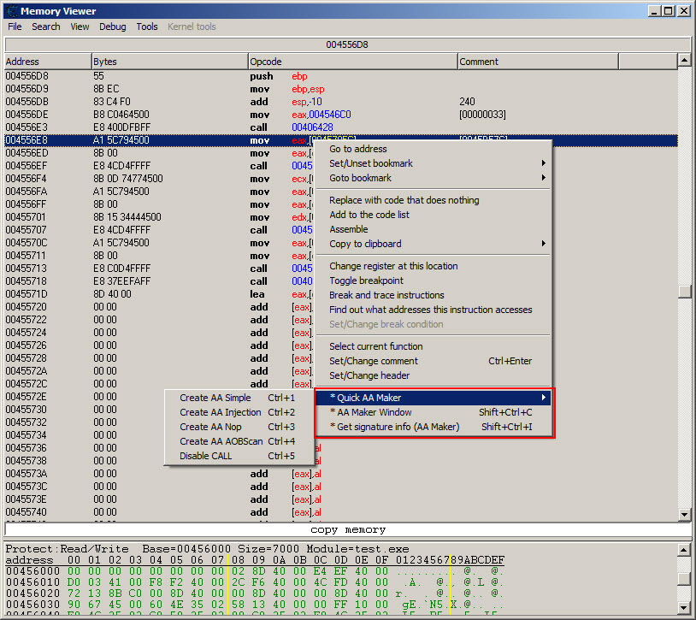
Task: Click disassembler scrollbar up arrow
Action: pyautogui.click(x=684, y=60)
